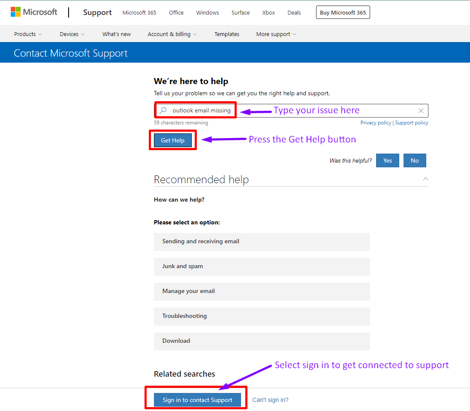Go to the Templates tab
Screen dimensions: 470x411
click(227, 34)
